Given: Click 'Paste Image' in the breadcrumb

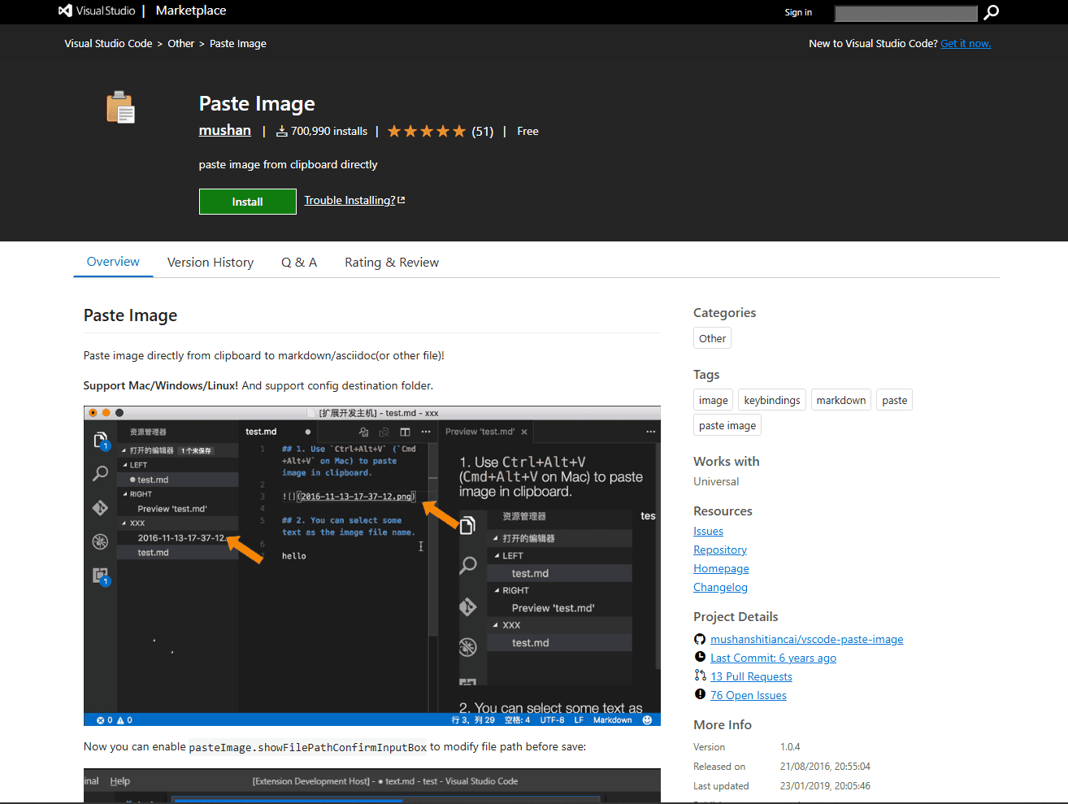Looking at the screenshot, I should tap(238, 44).
